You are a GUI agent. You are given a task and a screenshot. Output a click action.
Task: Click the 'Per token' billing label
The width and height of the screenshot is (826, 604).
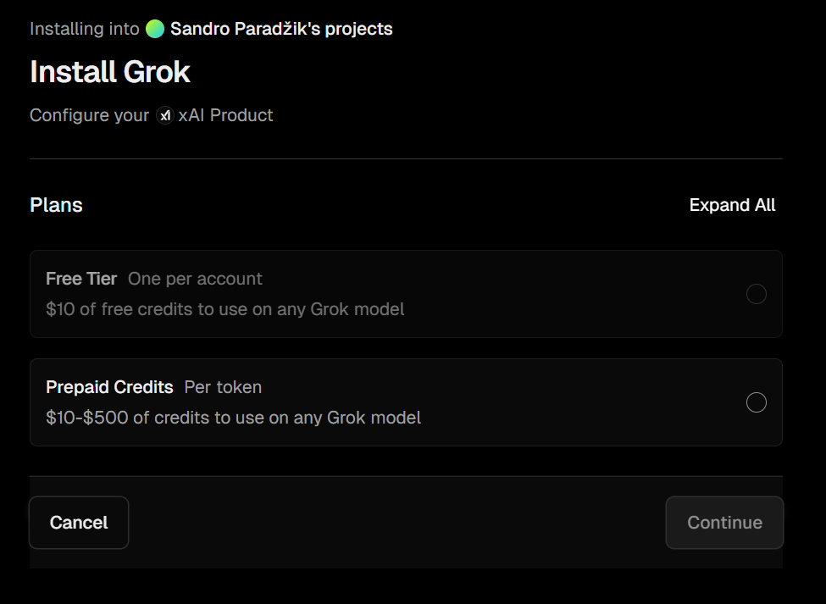223,387
